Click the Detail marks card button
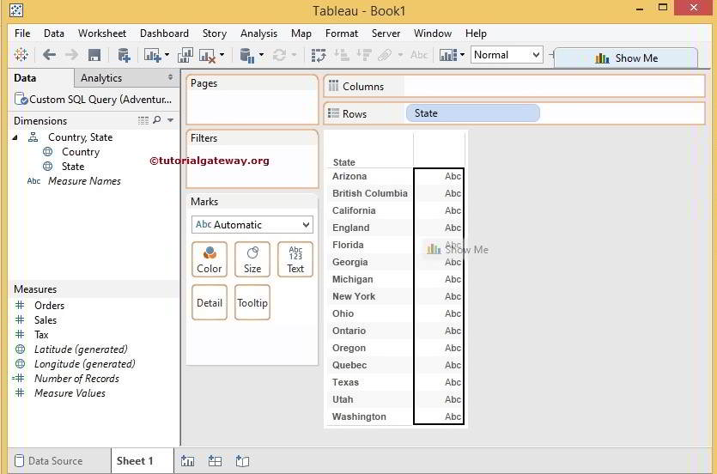 pos(210,302)
